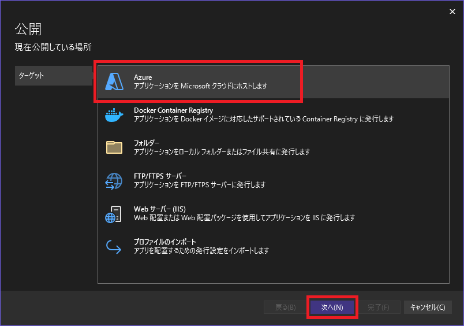
Task: Click the Docker whale icon
Action: point(114,115)
